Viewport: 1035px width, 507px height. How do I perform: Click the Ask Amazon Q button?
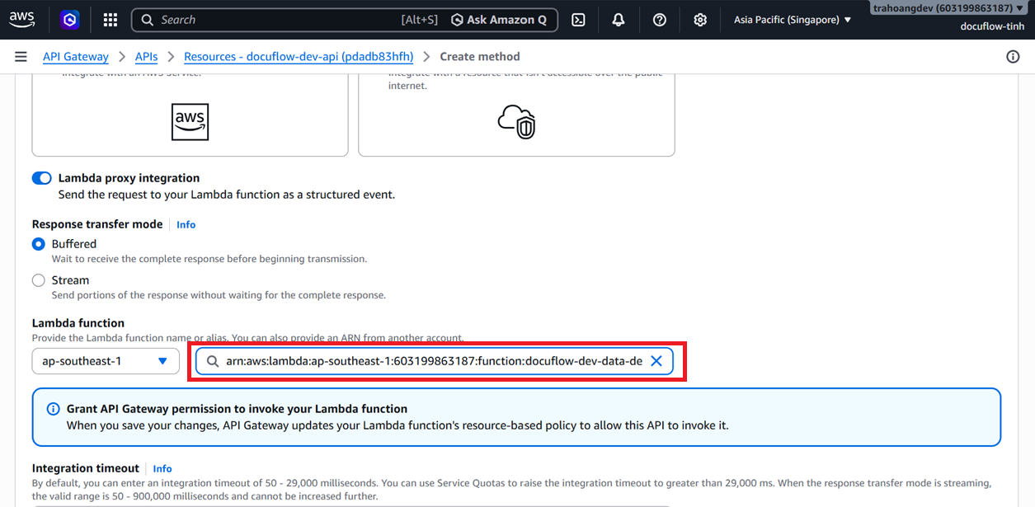coord(499,20)
